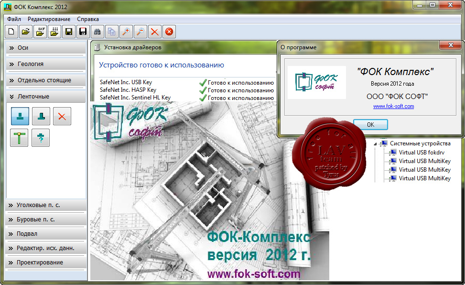The image size is (465, 285).
Task: Open the Справка menu
Action: click(88, 19)
